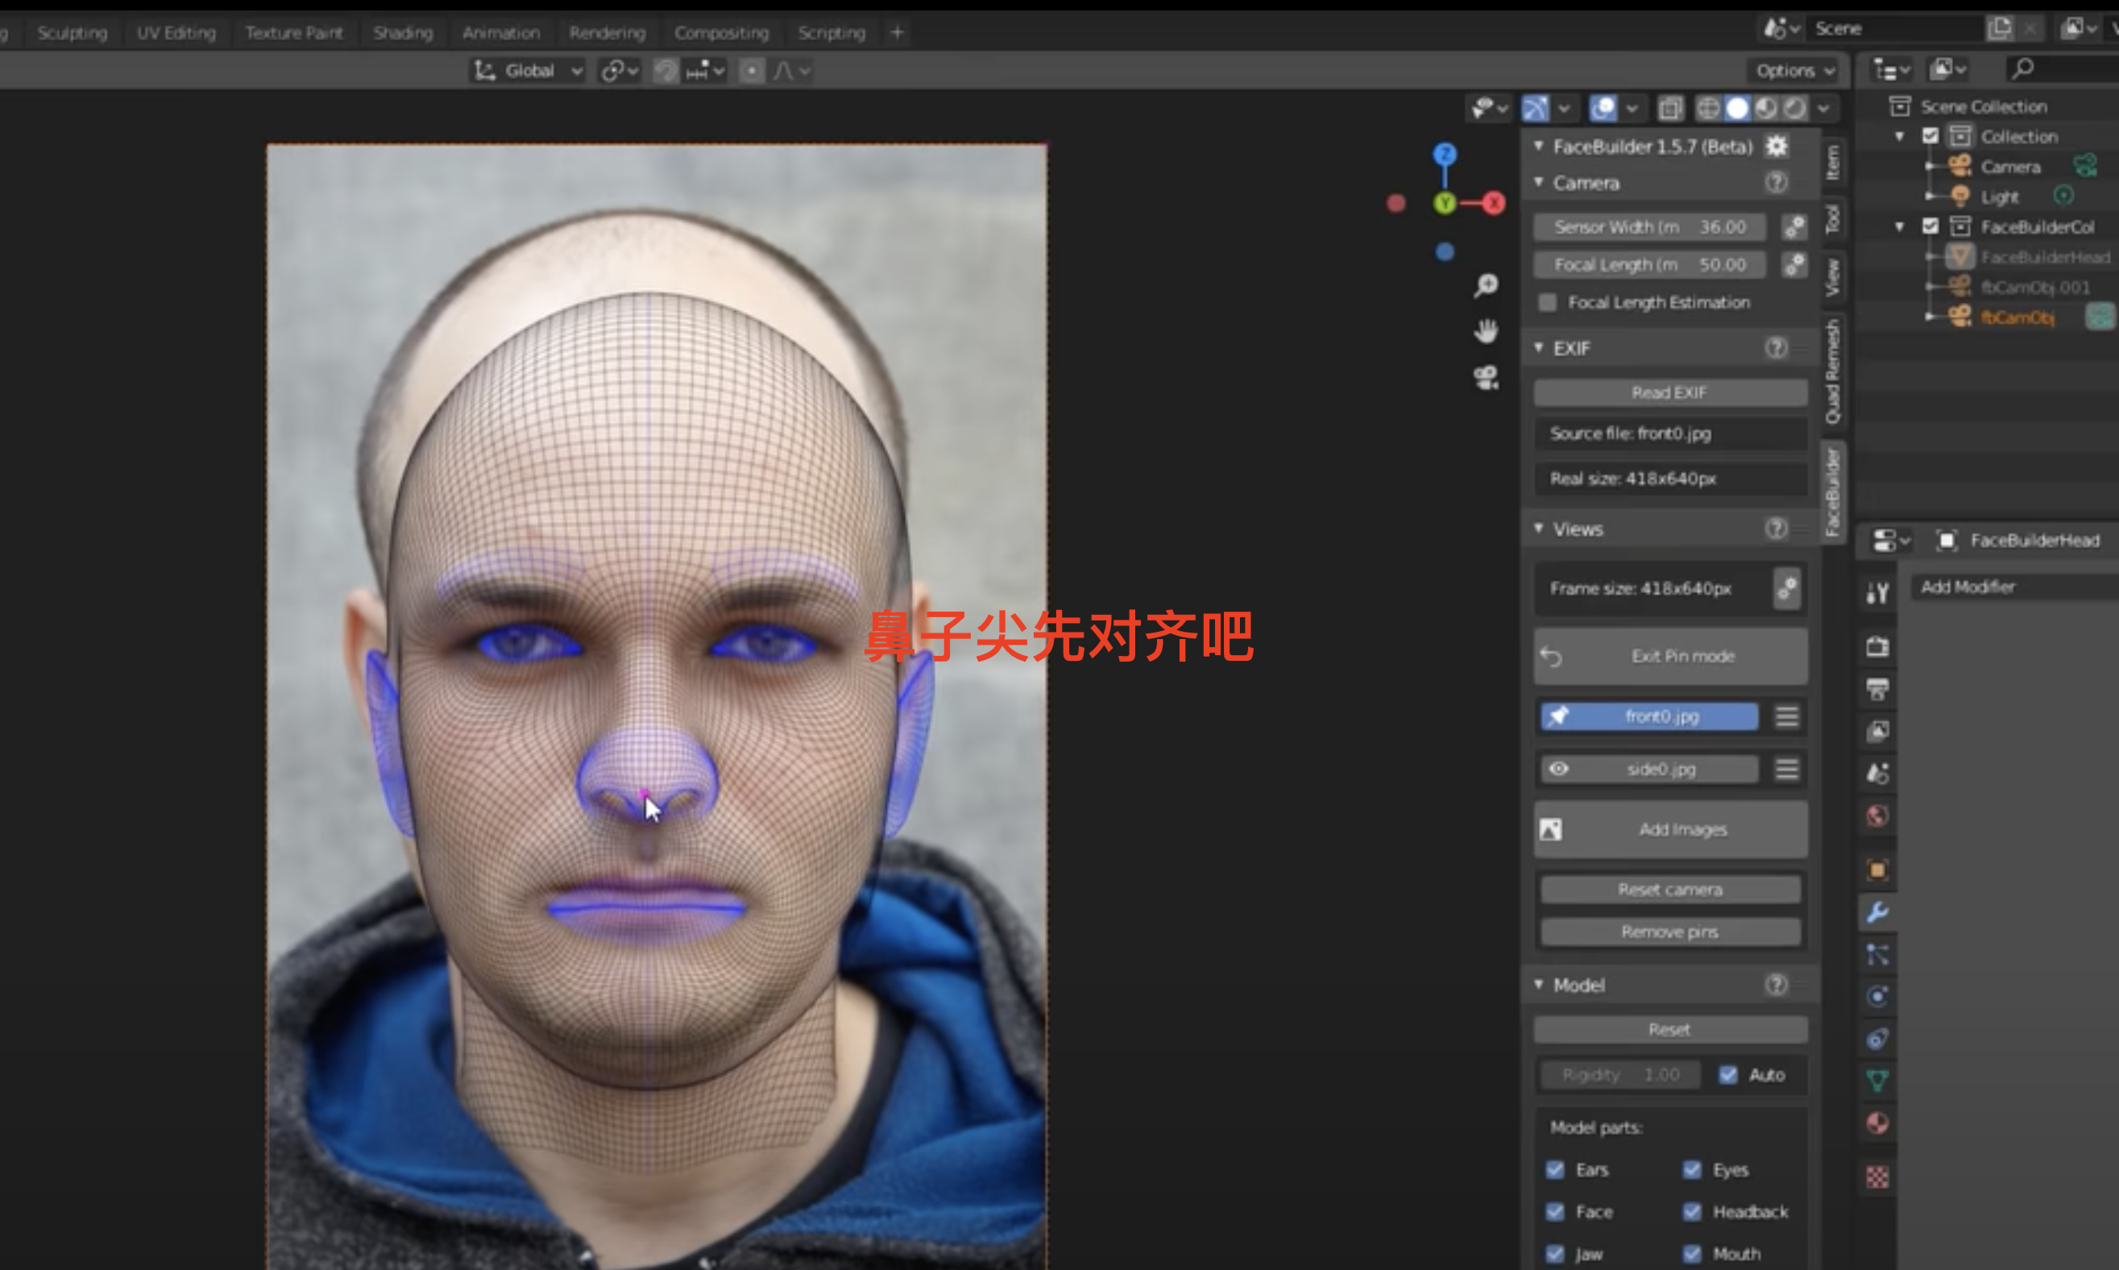Open Tool properties tab icon
This screenshot has width=2119, height=1270.
1877,592
